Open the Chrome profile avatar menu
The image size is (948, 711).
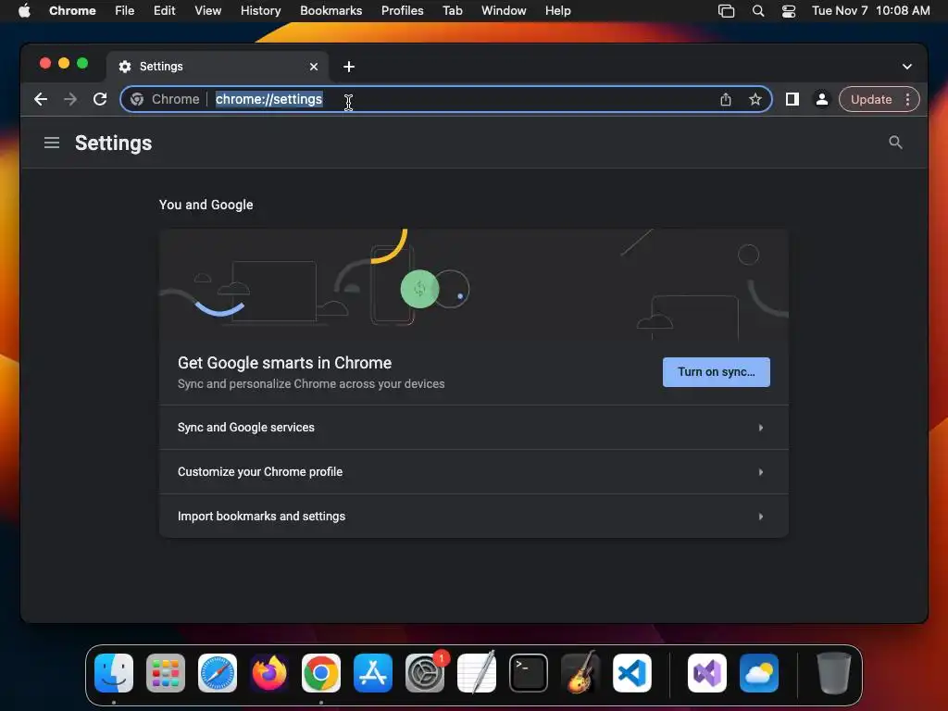coord(822,99)
